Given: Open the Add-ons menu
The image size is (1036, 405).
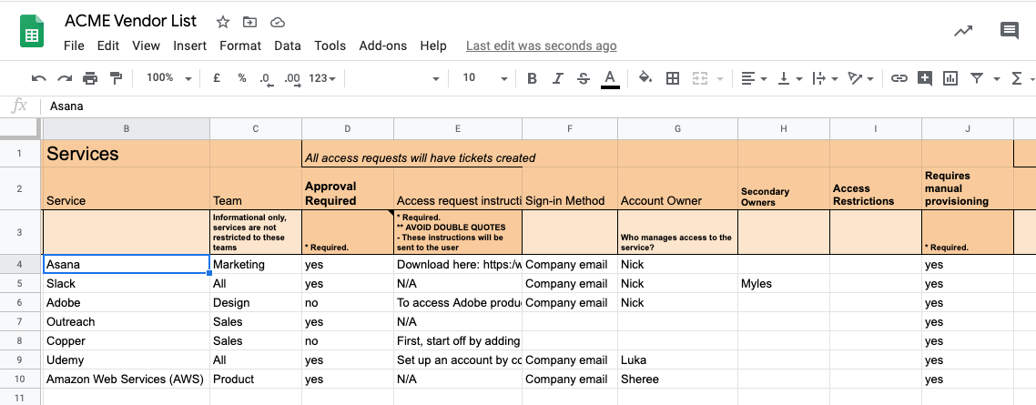Looking at the screenshot, I should [x=383, y=46].
